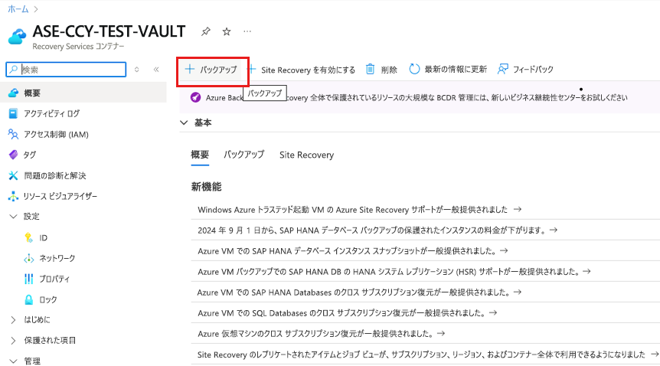
Task: Click Site Recovery を有効にする in toolbar
Action: (x=302, y=70)
